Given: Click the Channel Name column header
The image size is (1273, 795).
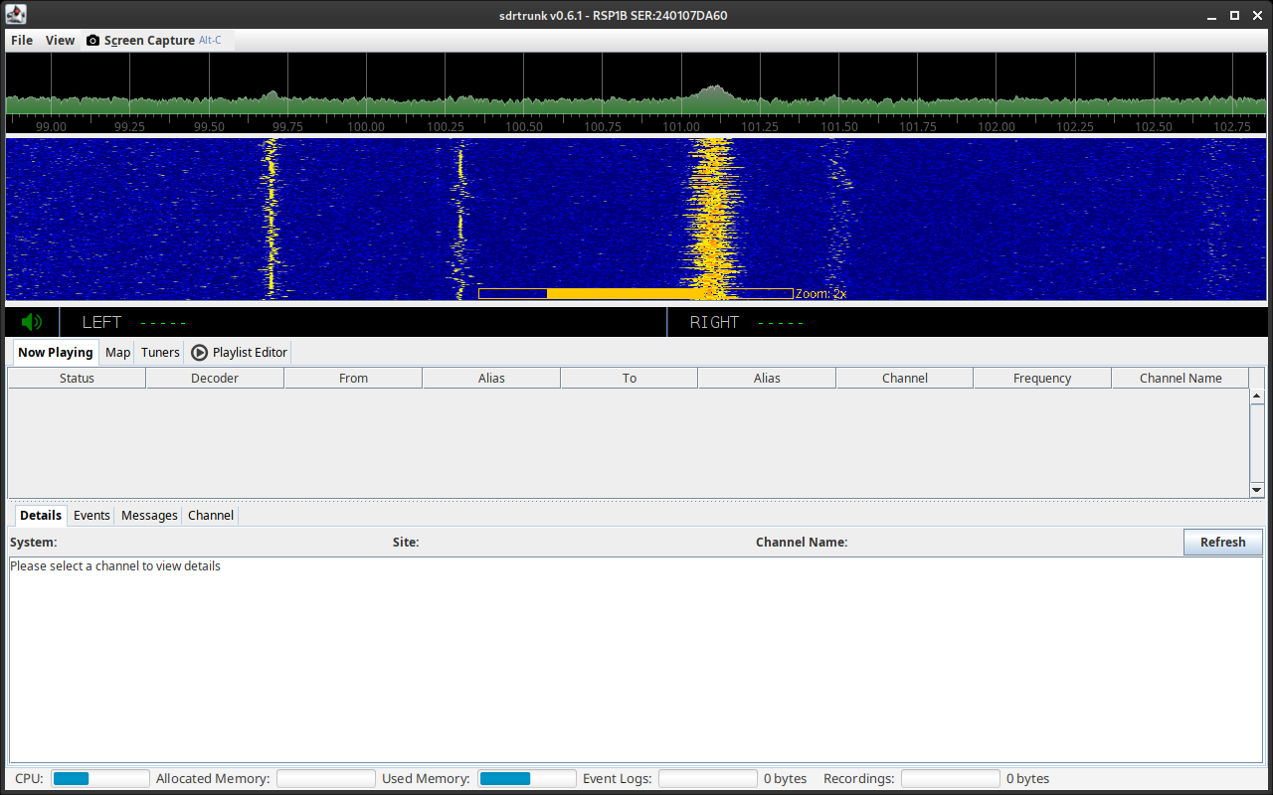Looking at the screenshot, I should click(1180, 379).
